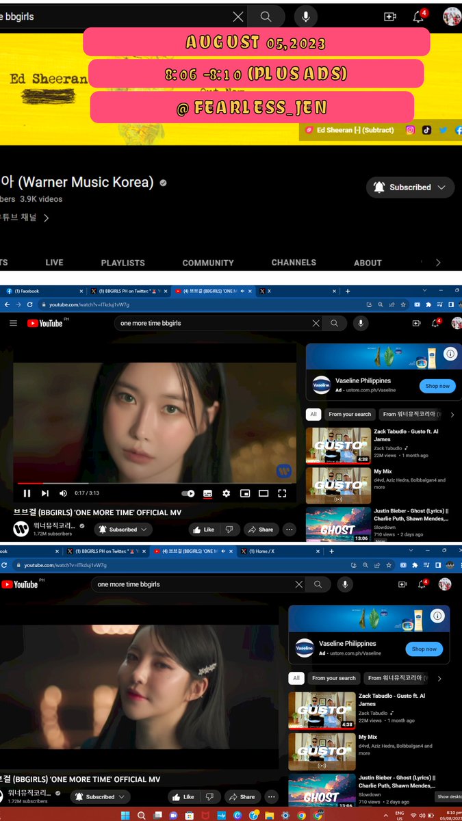Viewport: 462px width, 821px height.
Task: Reload the page in middle browser window
Action: pos(30,304)
